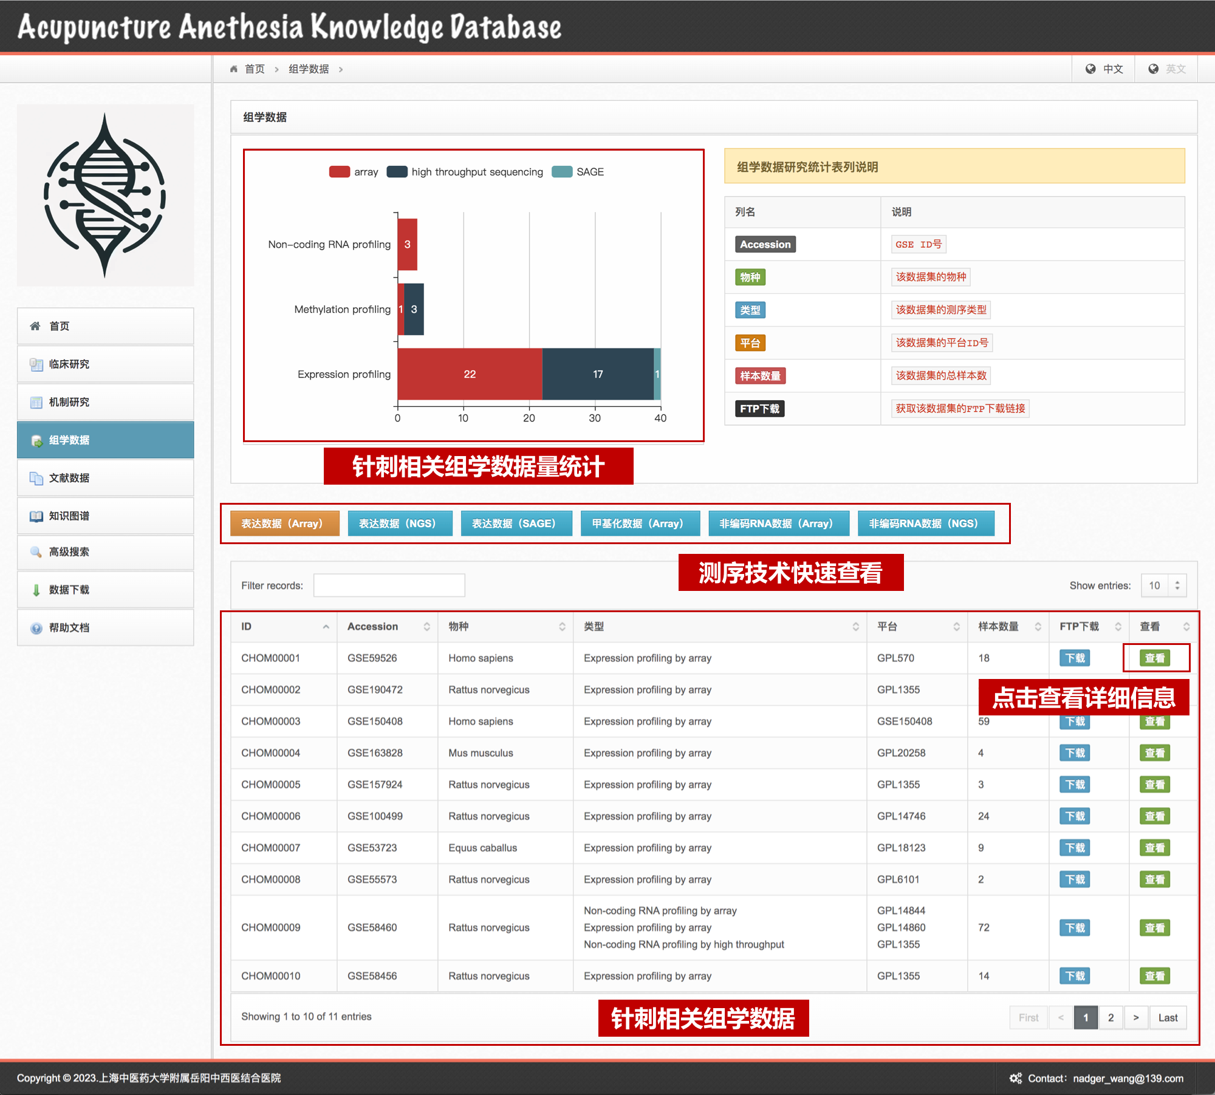Click the 临床研究 sidebar icon
Screen dimensions: 1215x1095
[36, 364]
